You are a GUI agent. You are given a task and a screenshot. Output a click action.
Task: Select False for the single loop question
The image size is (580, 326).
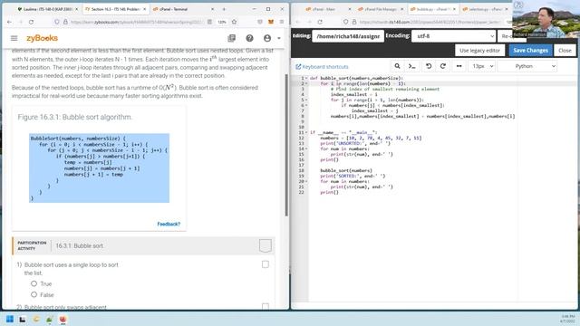[x=34, y=294]
